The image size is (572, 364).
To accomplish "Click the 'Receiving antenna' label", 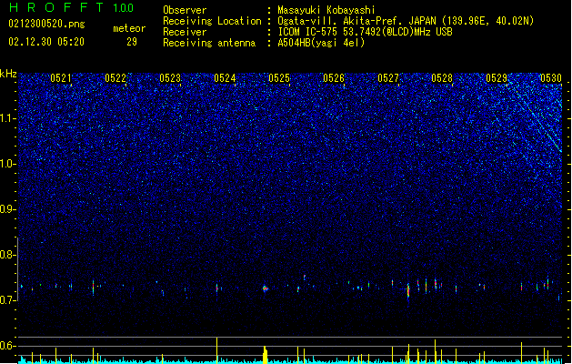I will [209, 43].
